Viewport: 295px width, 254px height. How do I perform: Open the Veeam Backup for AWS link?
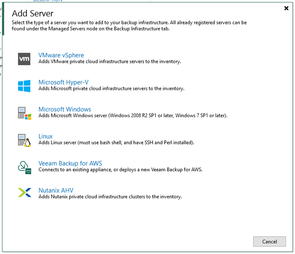coord(70,163)
